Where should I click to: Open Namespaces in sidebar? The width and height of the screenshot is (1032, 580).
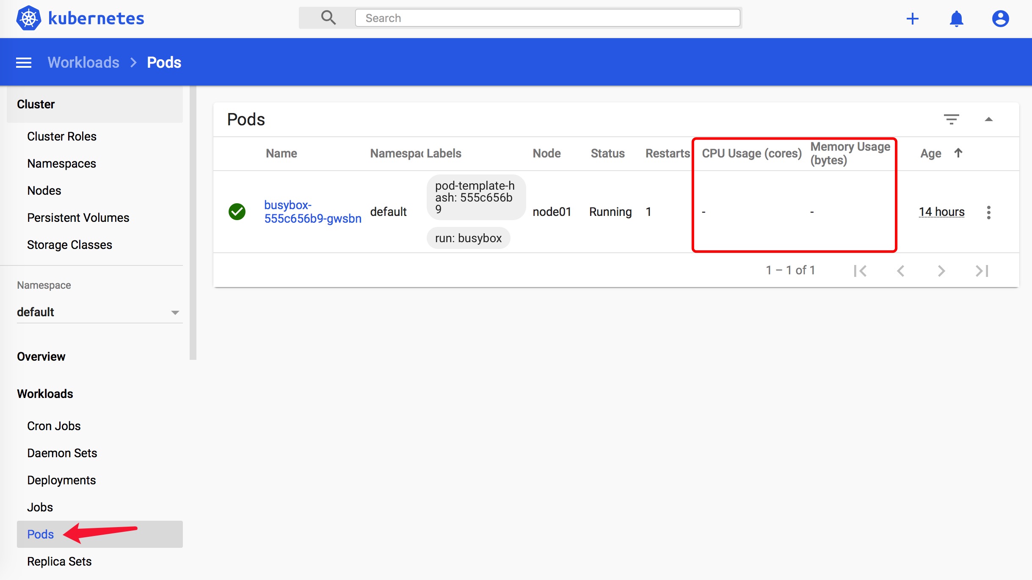[62, 163]
